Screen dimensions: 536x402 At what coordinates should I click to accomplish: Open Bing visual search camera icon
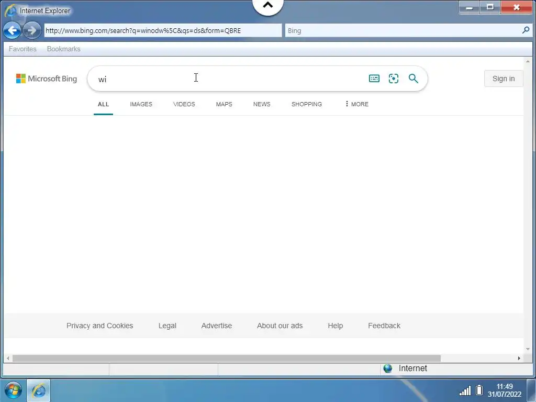coord(394,79)
